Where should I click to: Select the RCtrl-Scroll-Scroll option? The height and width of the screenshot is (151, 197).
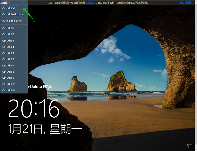coord(12,21)
